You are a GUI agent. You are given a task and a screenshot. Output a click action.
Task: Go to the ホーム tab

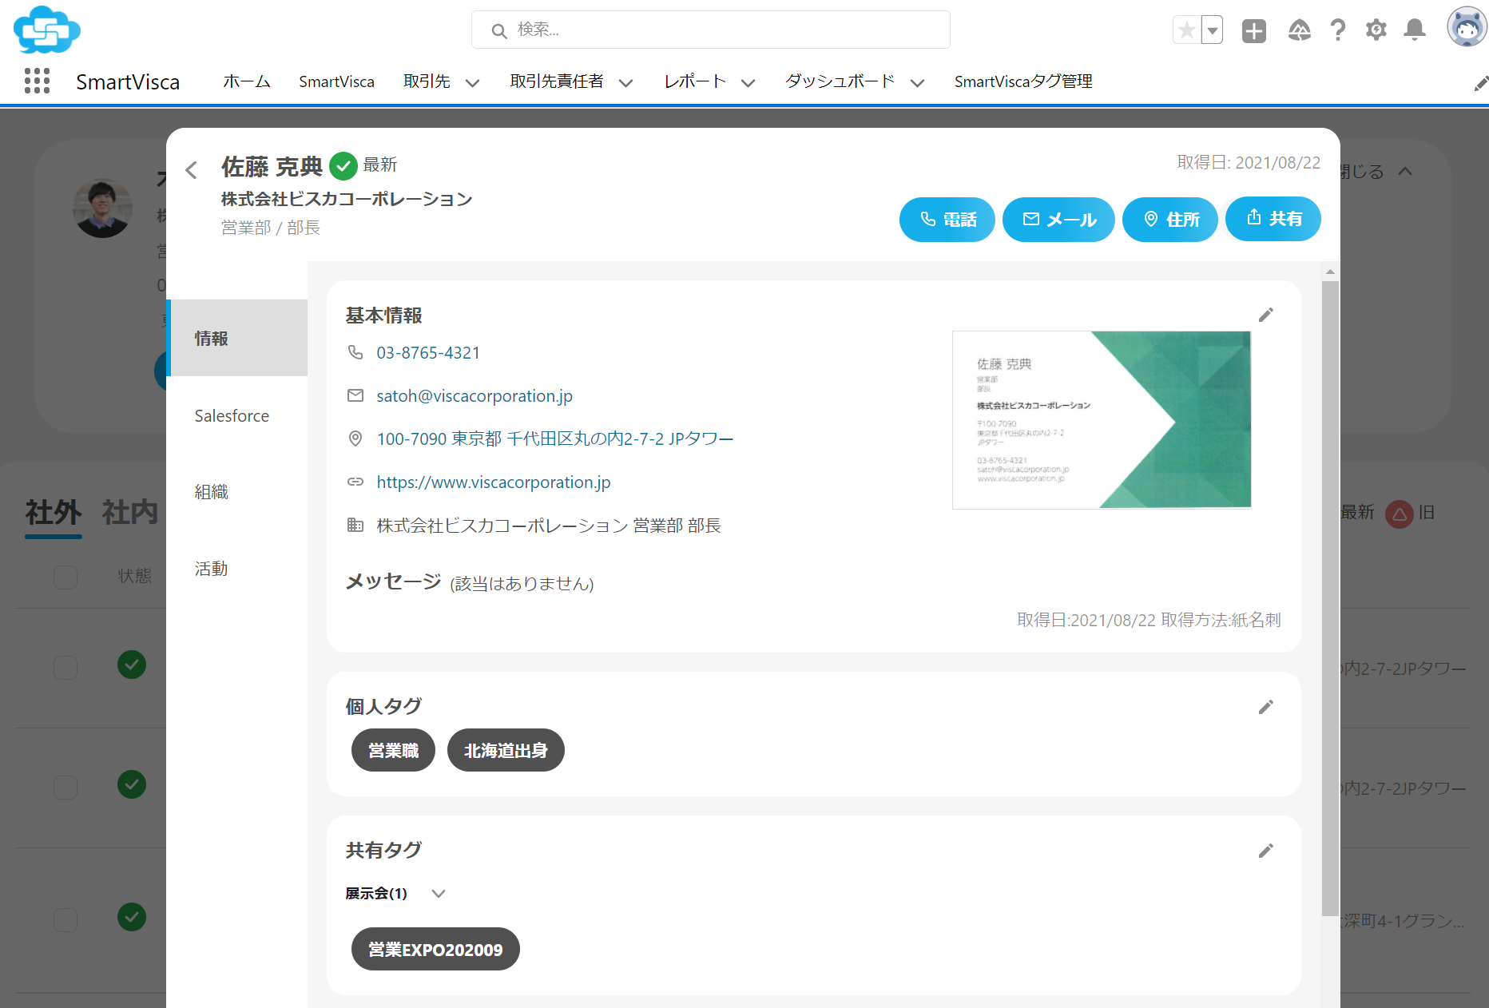(247, 81)
